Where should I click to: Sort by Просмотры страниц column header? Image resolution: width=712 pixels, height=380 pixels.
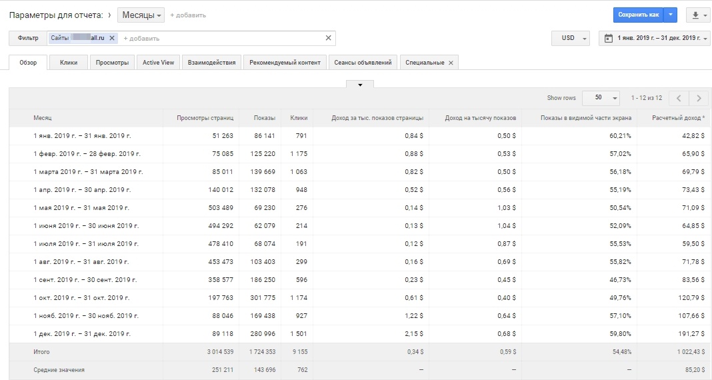point(205,118)
